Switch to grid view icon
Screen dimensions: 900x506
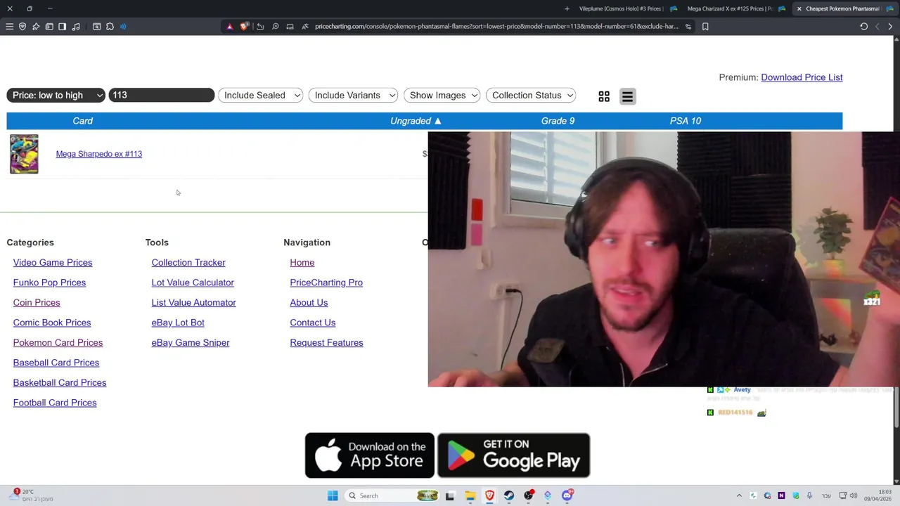pyautogui.click(x=604, y=96)
